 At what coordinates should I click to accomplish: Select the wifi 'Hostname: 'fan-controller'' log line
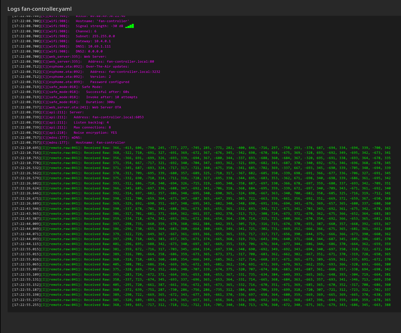click(x=70, y=21)
